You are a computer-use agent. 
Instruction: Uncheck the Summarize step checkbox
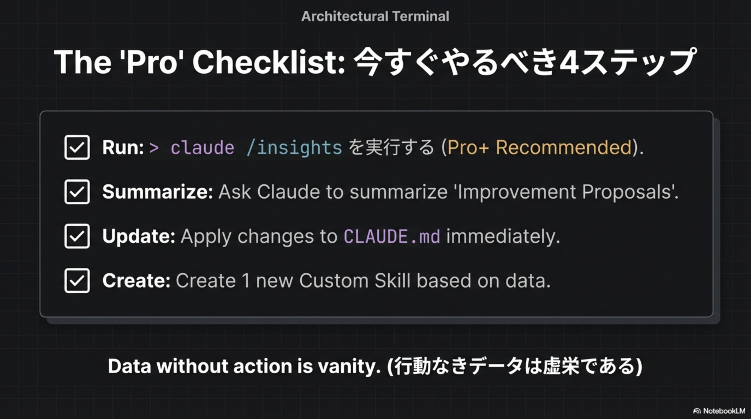click(x=77, y=192)
